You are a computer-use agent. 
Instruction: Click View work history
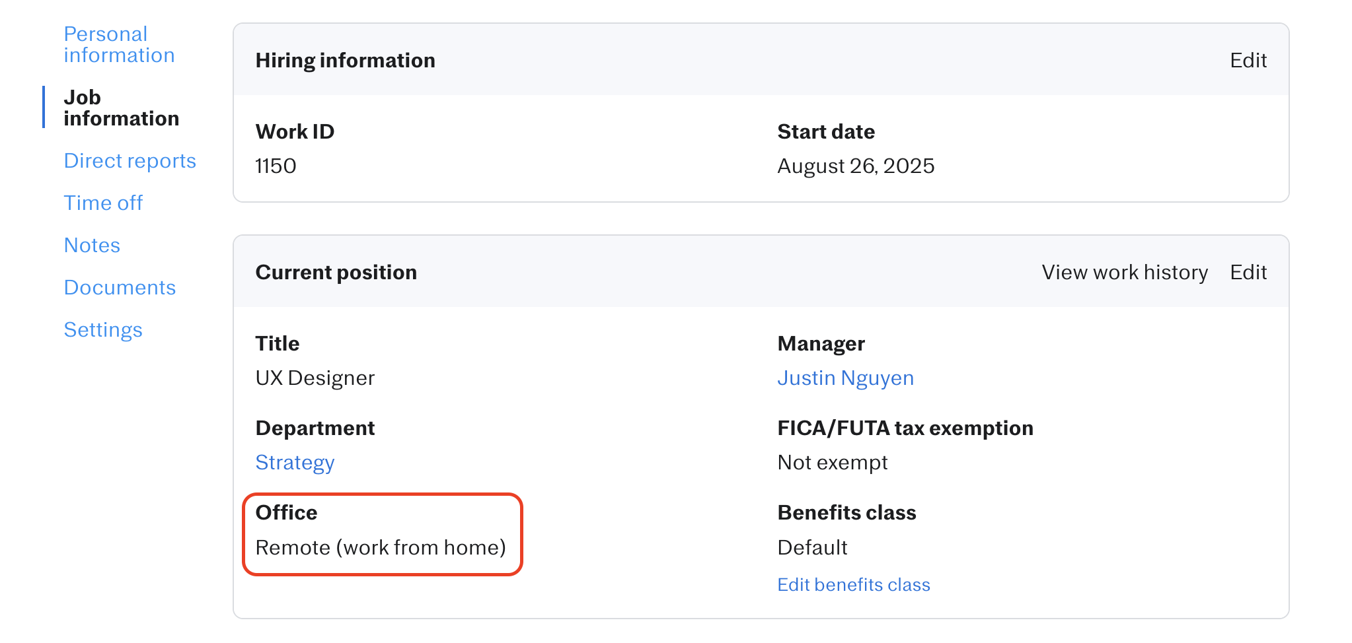coord(1124,273)
